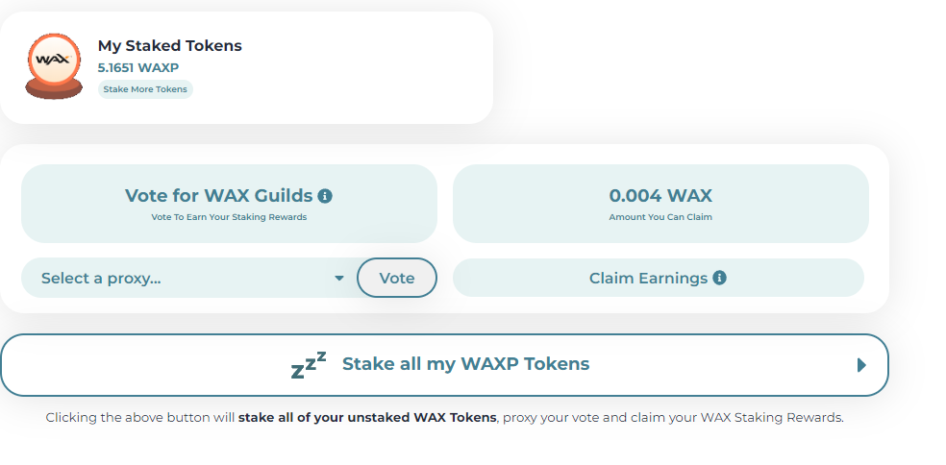This screenshot has height=465, width=946.
Task: Open info icon beside Vote for WAX Guilds
Action: click(x=325, y=196)
